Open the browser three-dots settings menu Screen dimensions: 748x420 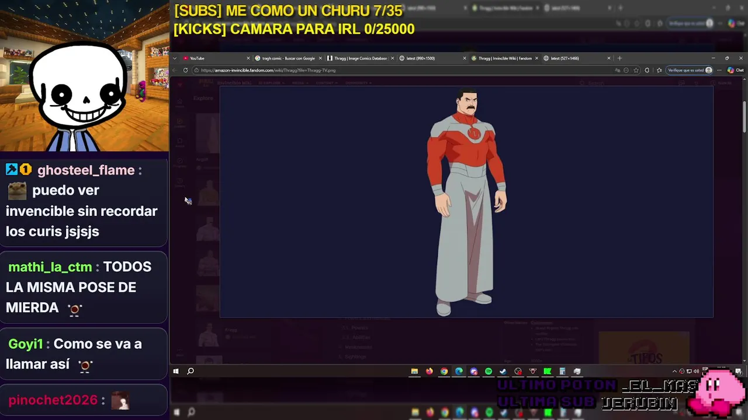(x=719, y=70)
